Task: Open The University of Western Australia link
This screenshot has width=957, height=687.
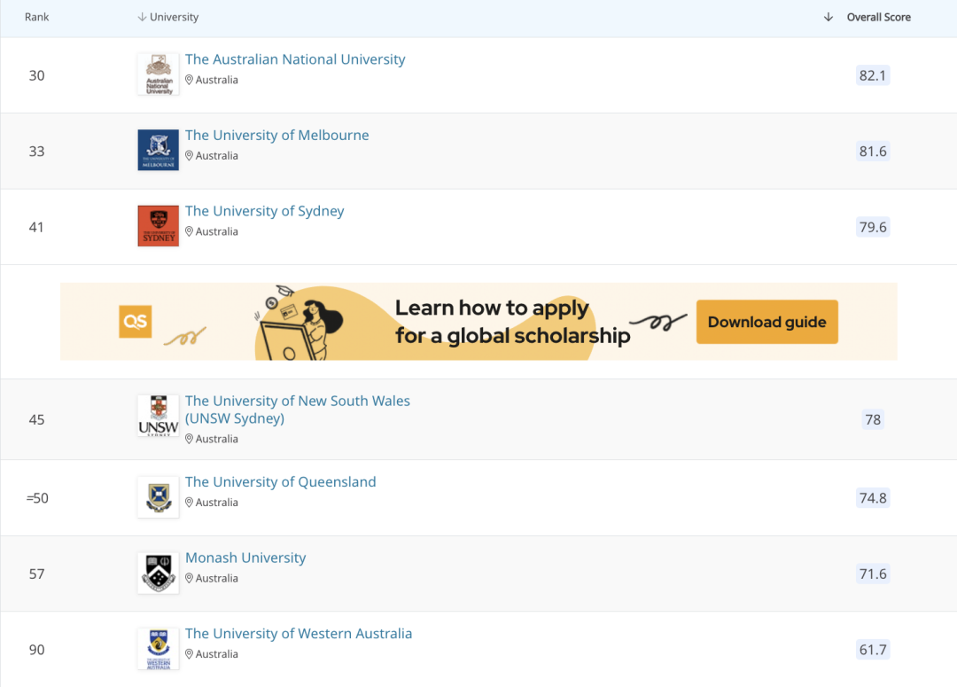Action: pyautogui.click(x=299, y=634)
